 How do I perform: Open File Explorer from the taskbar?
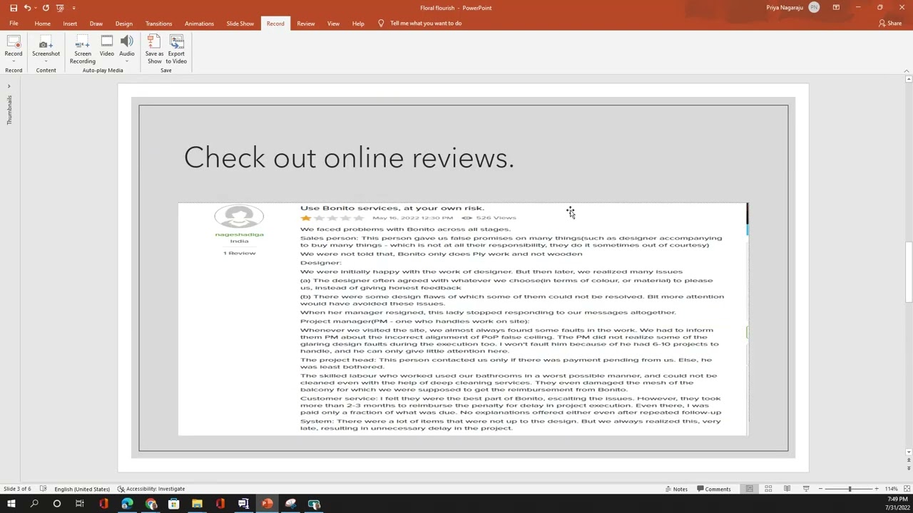(x=197, y=504)
